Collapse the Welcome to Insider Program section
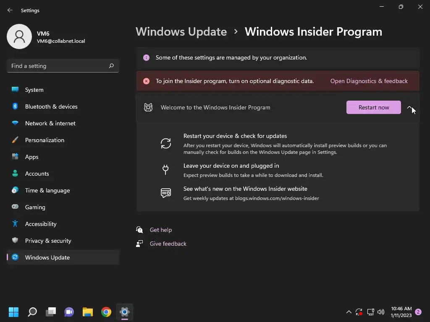 coord(409,107)
